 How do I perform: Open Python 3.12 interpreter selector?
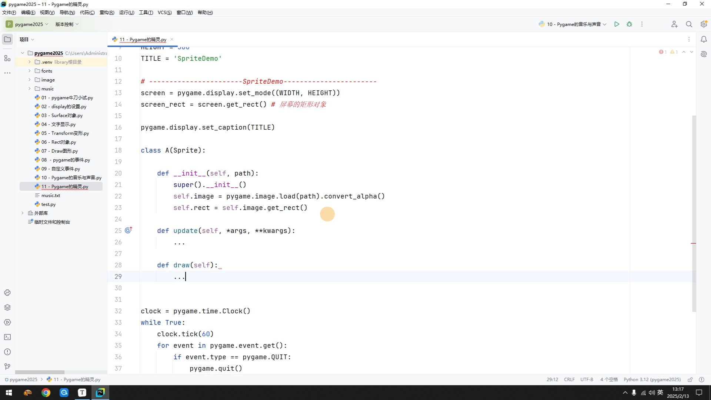click(652, 380)
